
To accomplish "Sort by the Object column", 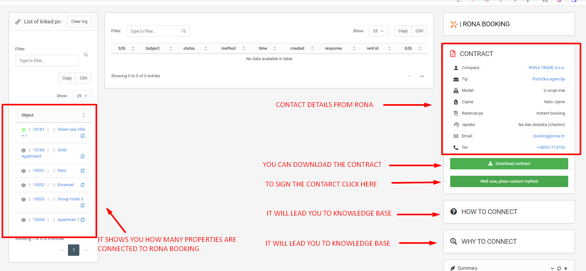I will tap(53, 115).
